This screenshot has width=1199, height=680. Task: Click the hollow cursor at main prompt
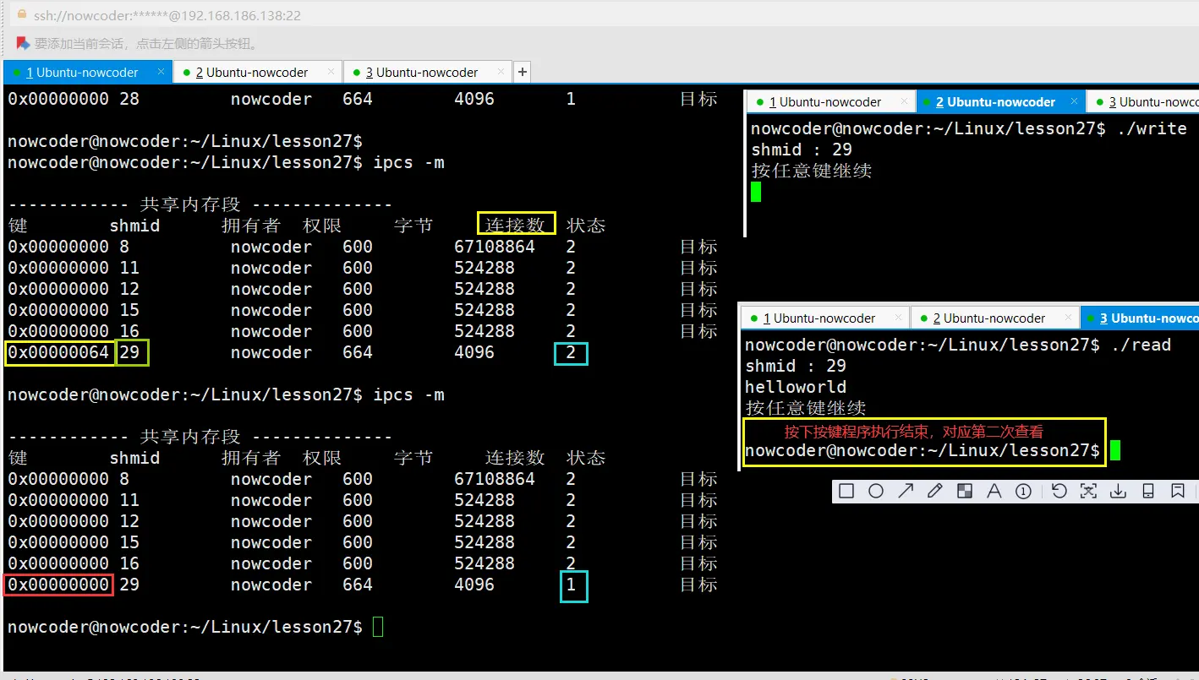[378, 627]
